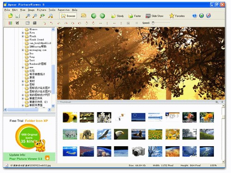Image resolution: width=231 pixels, height=173 pixels.
Task: Click folder tree scroll up arrow
Action: pyautogui.click(x=53, y=30)
